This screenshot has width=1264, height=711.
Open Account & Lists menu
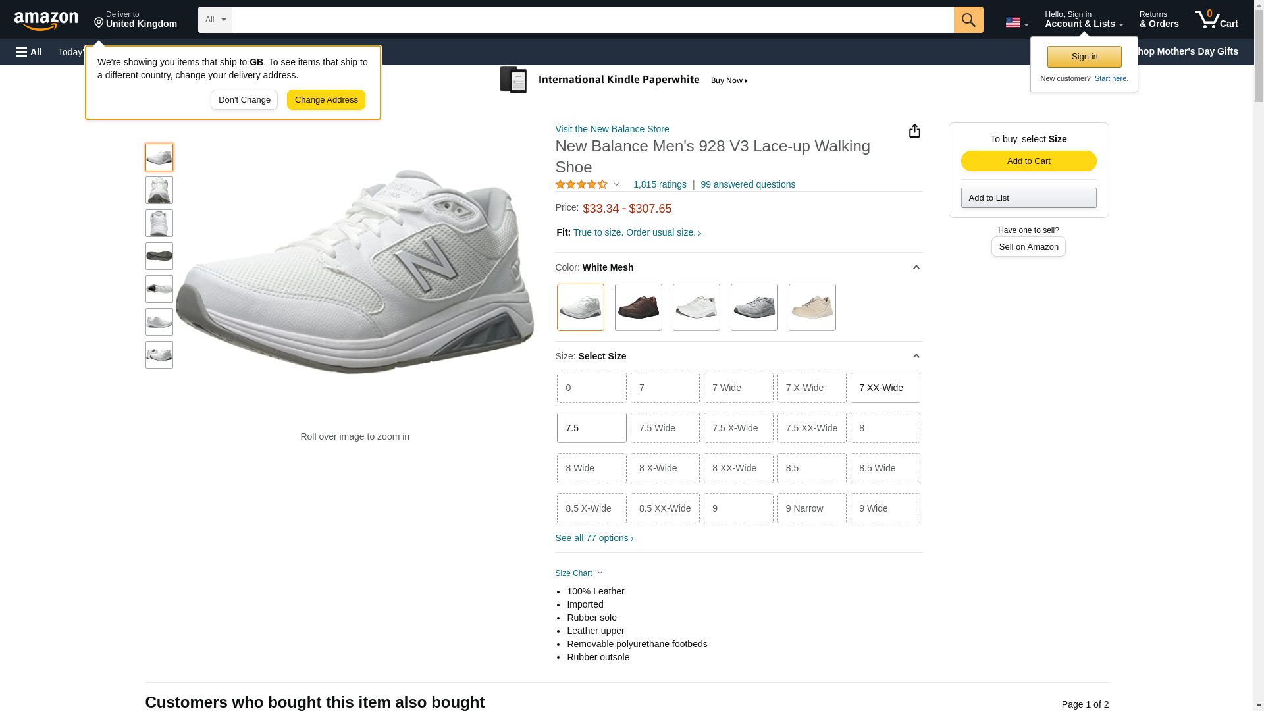click(x=1084, y=20)
